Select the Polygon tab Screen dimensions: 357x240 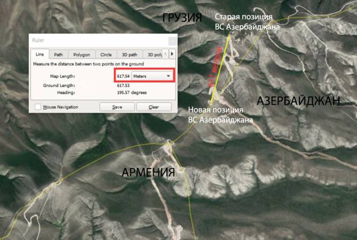point(81,54)
